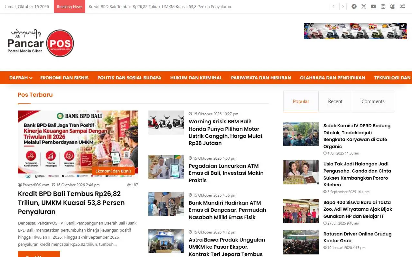Viewport: 412px width, 257px height.
Task: Open Warning Krisis BBM Bali article
Action: pyautogui.click(x=225, y=132)
